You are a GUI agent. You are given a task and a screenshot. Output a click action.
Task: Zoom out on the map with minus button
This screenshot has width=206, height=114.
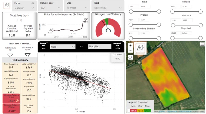coord(130,50)
